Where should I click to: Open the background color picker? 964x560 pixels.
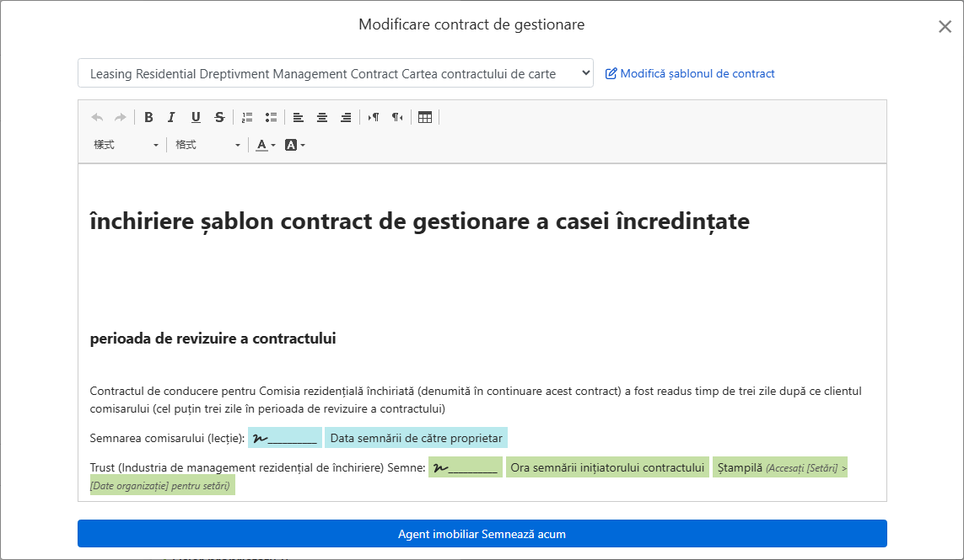(x=294, y=145)
